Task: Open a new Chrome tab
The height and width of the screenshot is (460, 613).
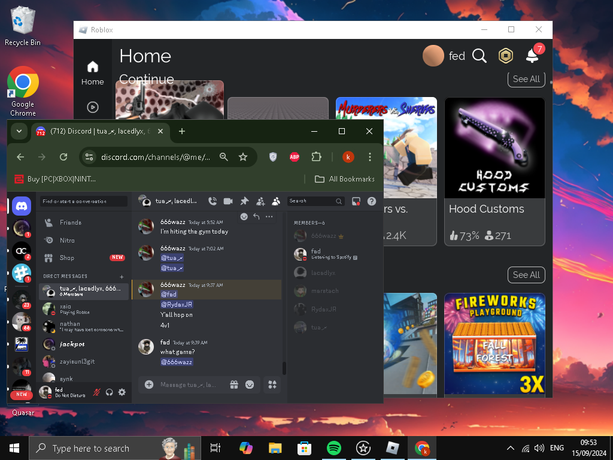Action: pos(182,131)
